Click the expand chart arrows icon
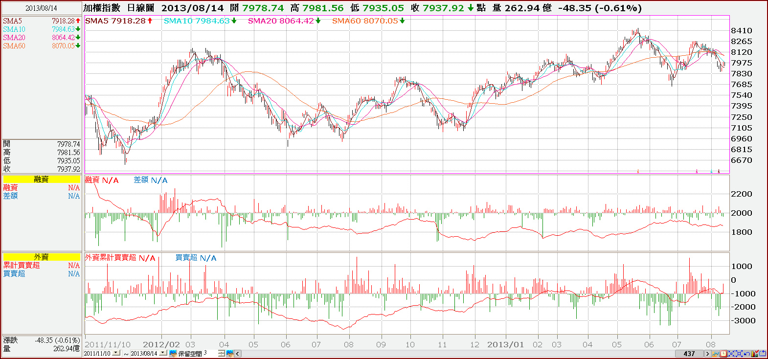This screenshot has width=768, height=359. click(x=739, y=354)
